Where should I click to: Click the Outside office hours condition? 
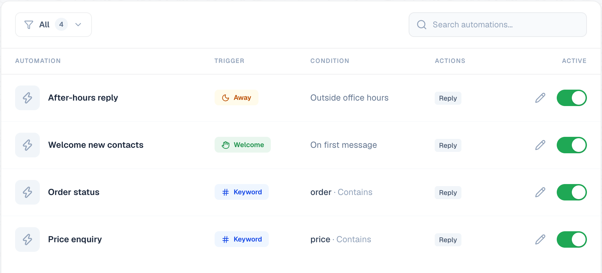pyautogui.click(x=349, y=98)
